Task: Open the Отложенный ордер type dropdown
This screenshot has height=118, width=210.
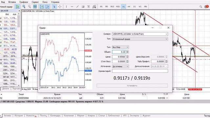Action: [140, 39]
